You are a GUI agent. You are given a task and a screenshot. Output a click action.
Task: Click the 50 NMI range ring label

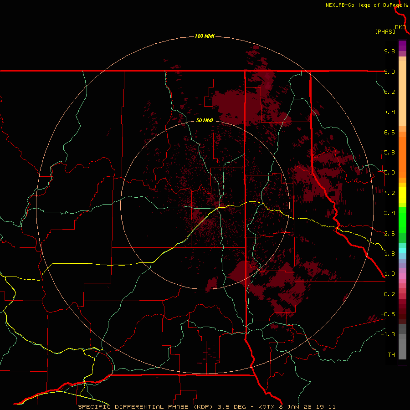point(205,120)
